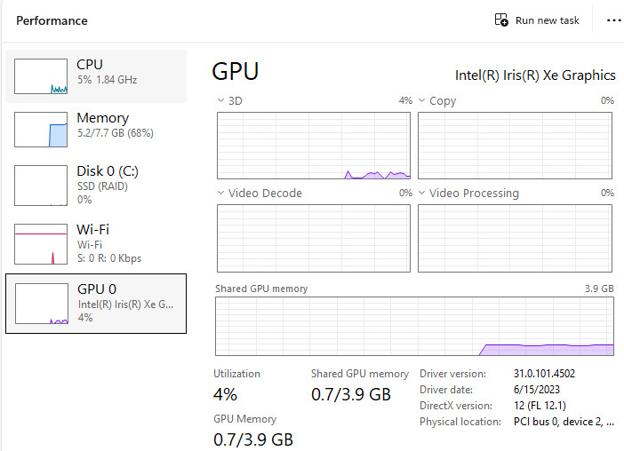Screen dimensions: 624x451
Task: Open the Video Decode engine dropdown
Action: [220, 193]
